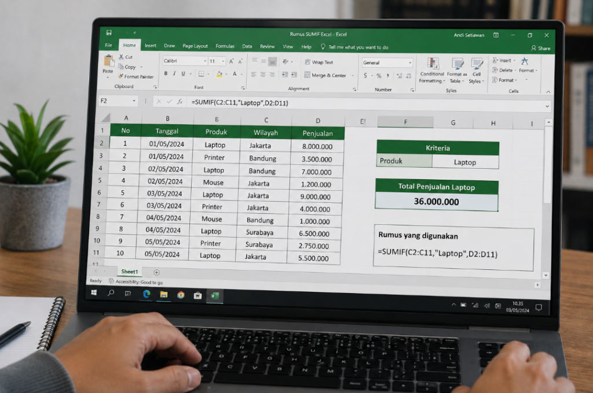The height and width of the screenshot is (393, 593).
Task: Toggle Align Left horizontal alignment
Action: (x=254, y=75)
